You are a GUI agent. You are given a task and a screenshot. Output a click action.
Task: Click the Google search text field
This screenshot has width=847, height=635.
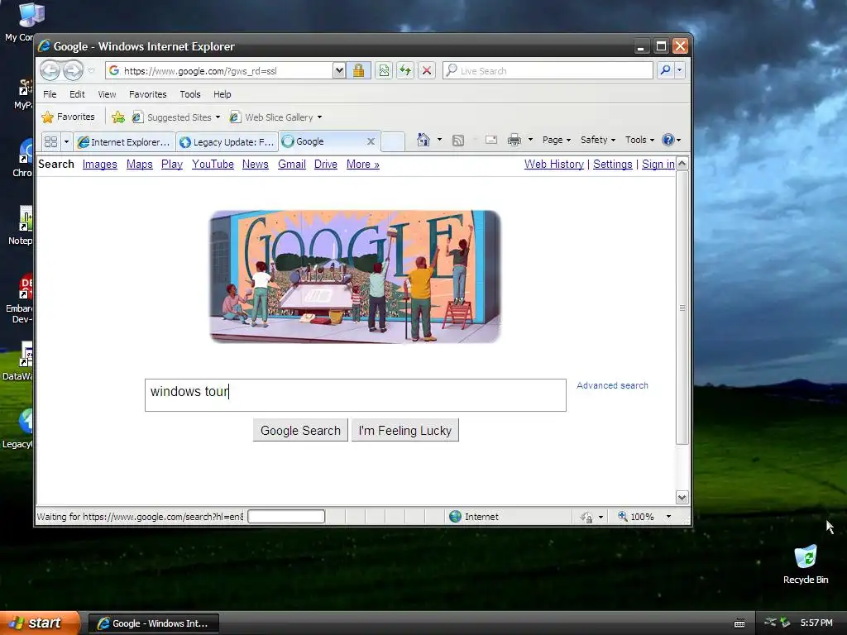click(356, 394)
